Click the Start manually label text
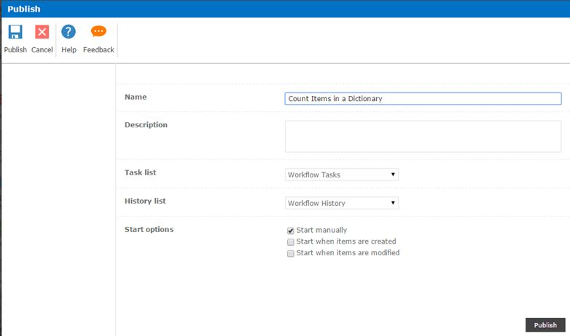The image size is (570, 336). 321,231
